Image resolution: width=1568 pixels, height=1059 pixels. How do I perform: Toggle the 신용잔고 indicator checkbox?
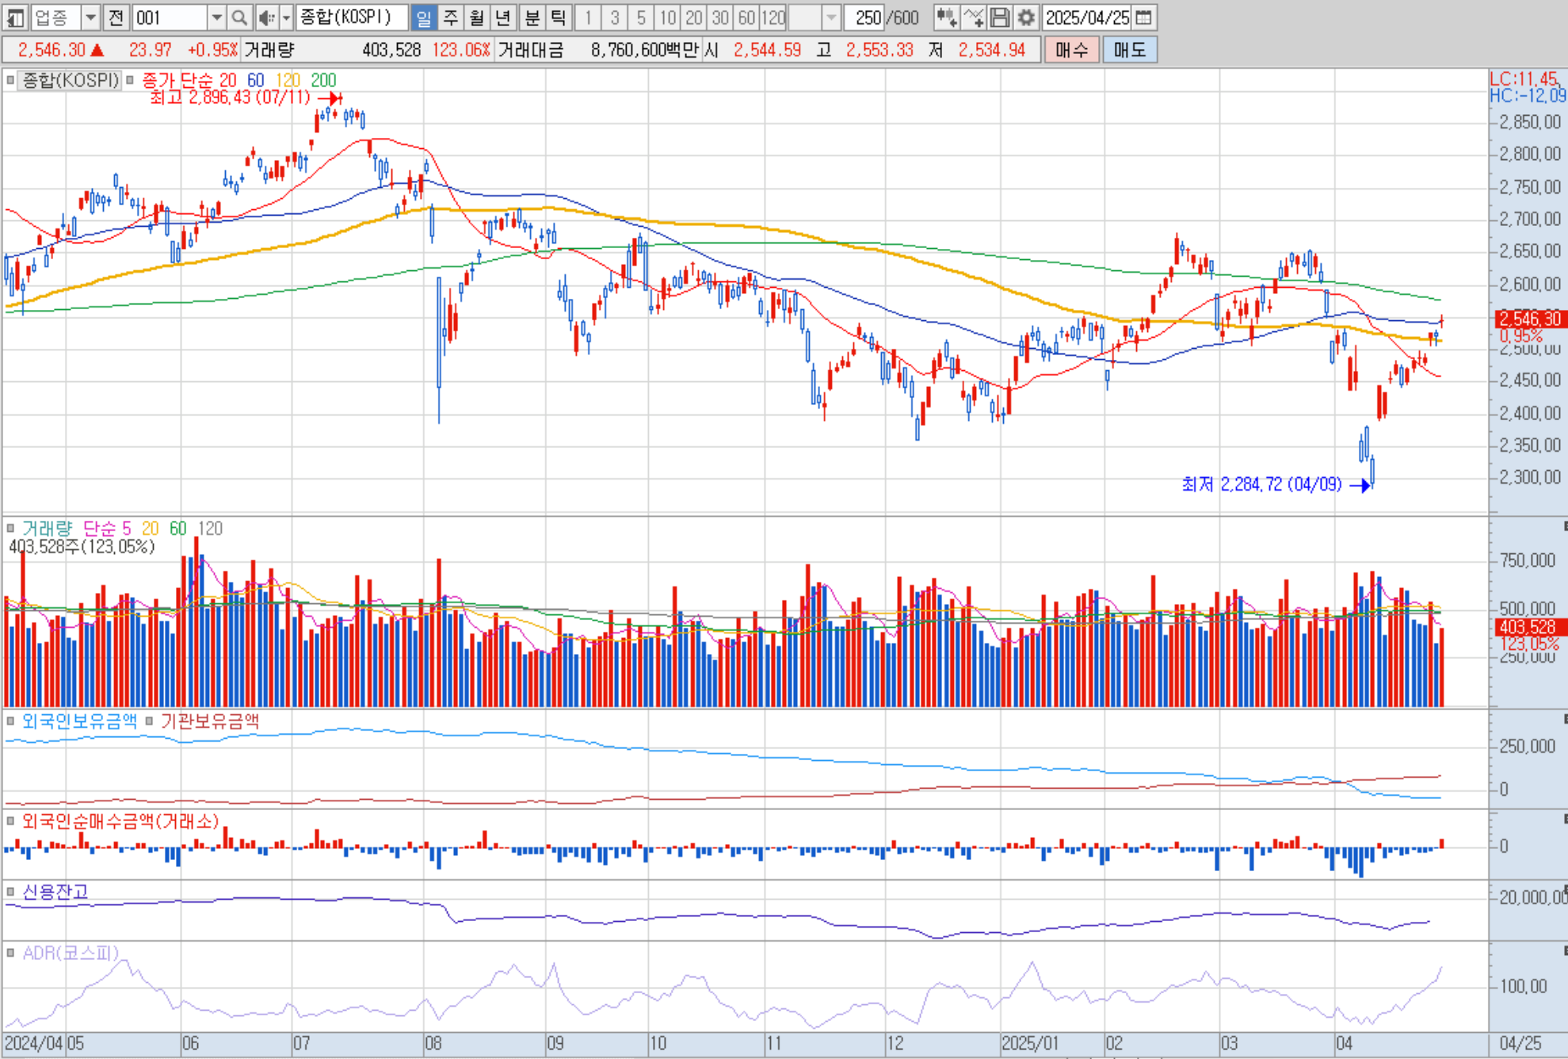tap(10, 892)
